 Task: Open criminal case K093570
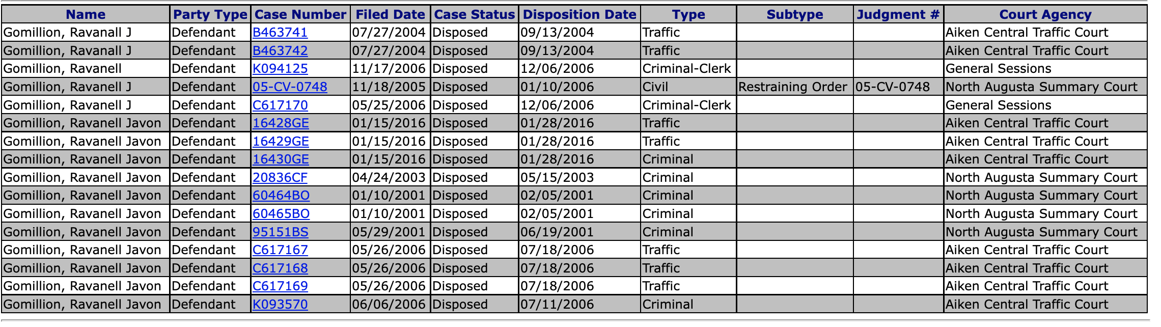[x=280, y=305]
